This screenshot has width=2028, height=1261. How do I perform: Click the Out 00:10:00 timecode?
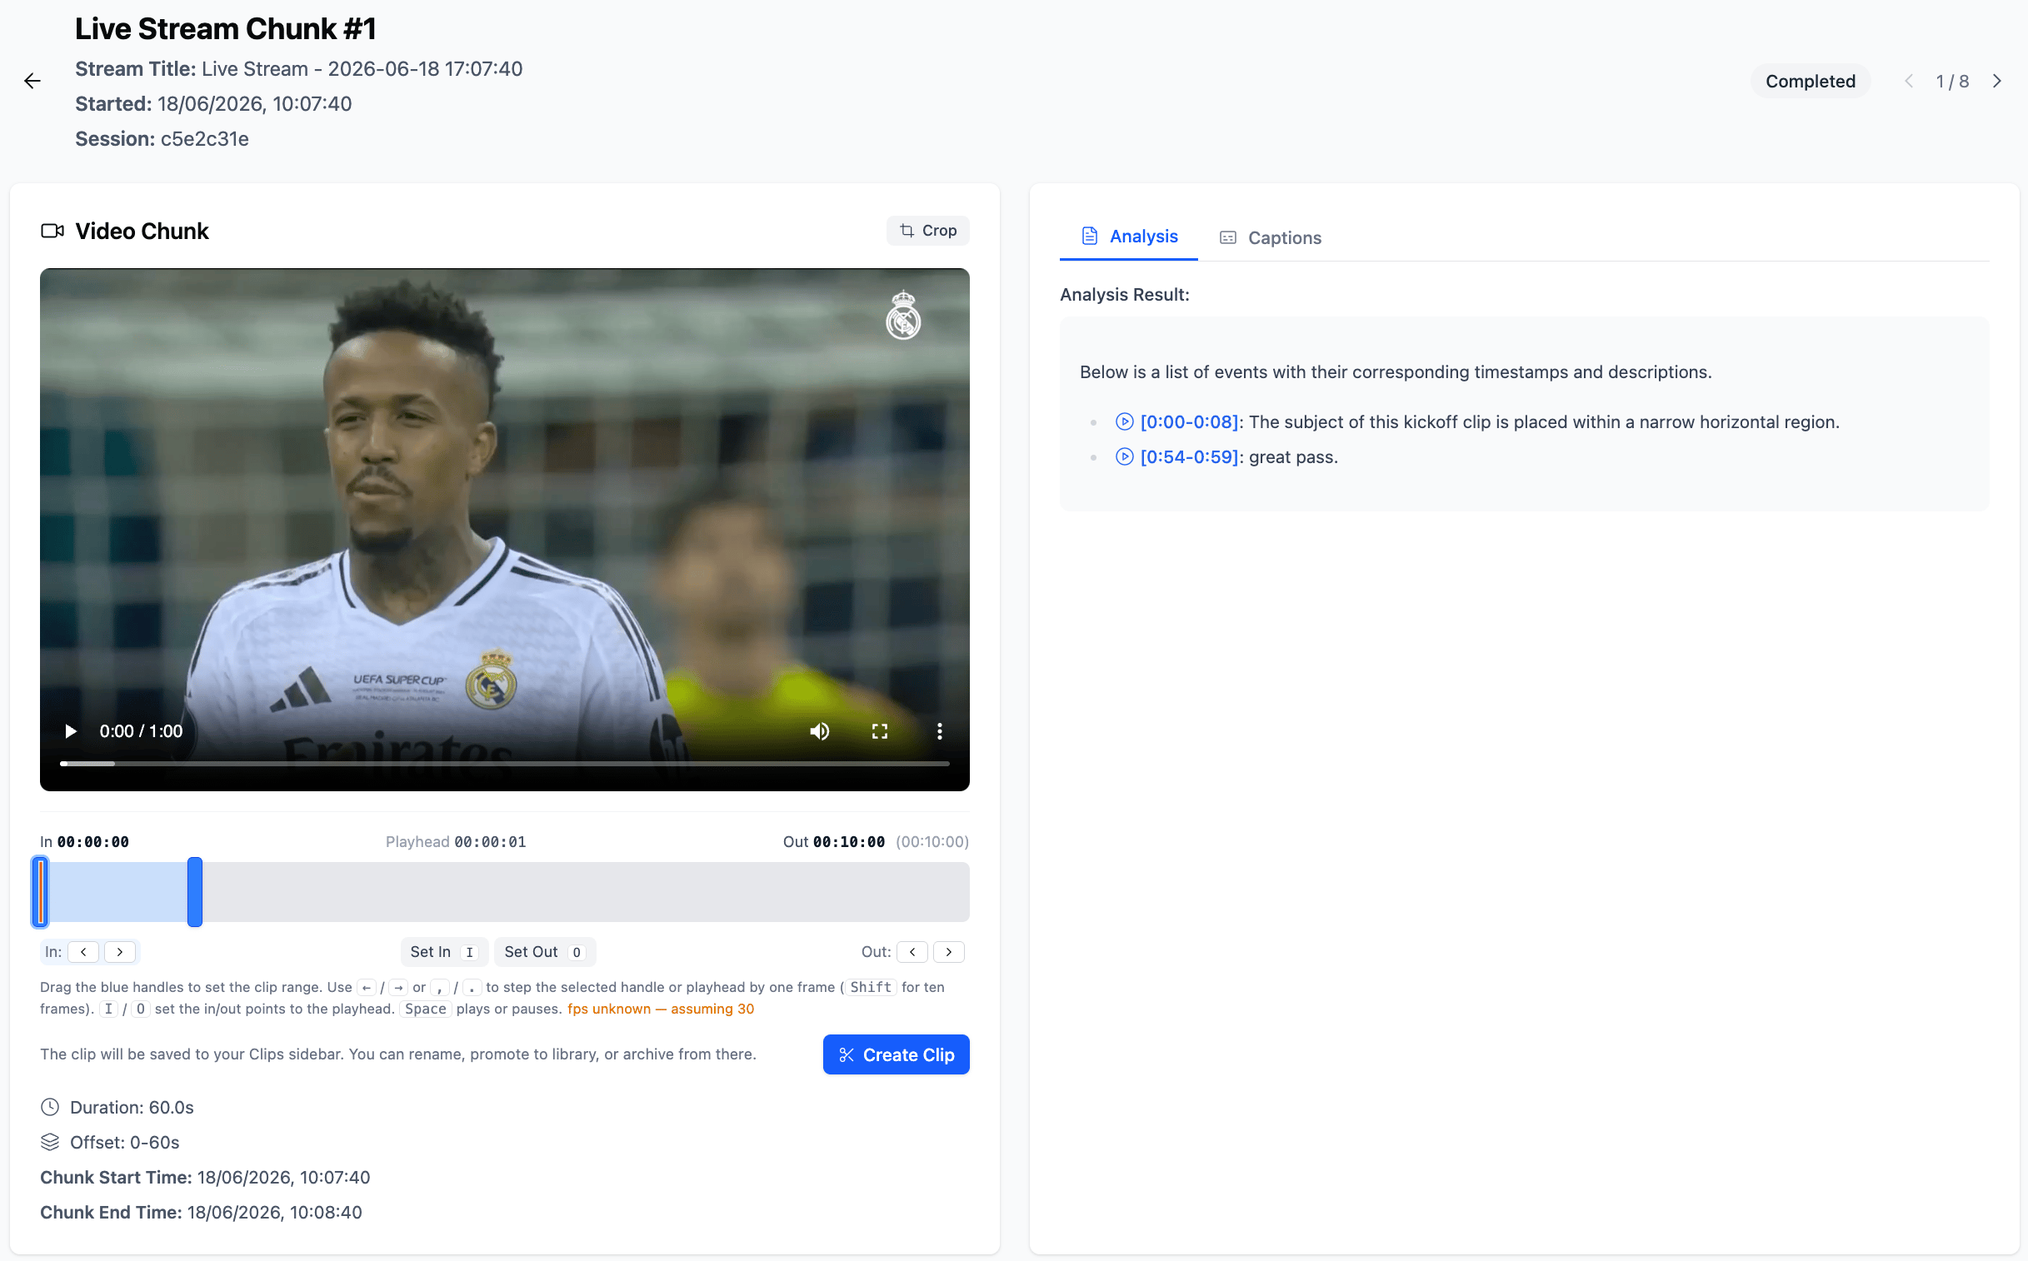pos(834,841)
